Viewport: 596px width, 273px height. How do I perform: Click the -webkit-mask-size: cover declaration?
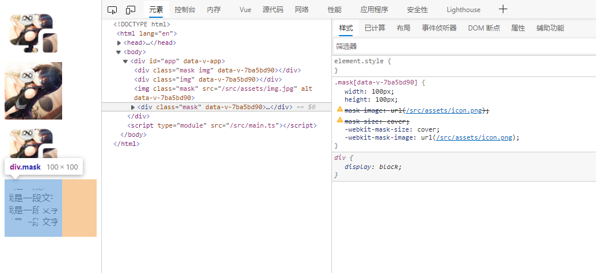pyautogui.click(x=392, y=129)
